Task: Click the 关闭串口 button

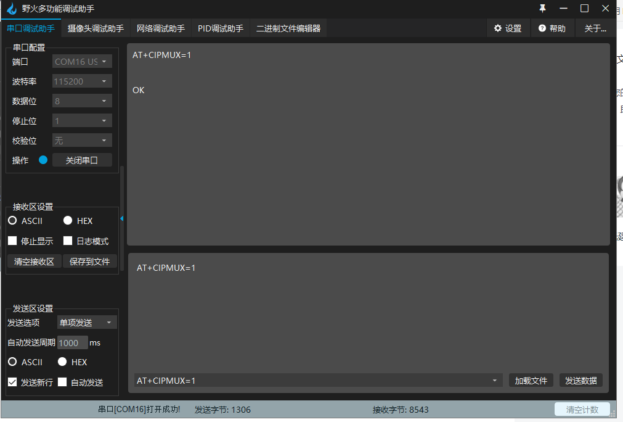Action: pos(82,160)
